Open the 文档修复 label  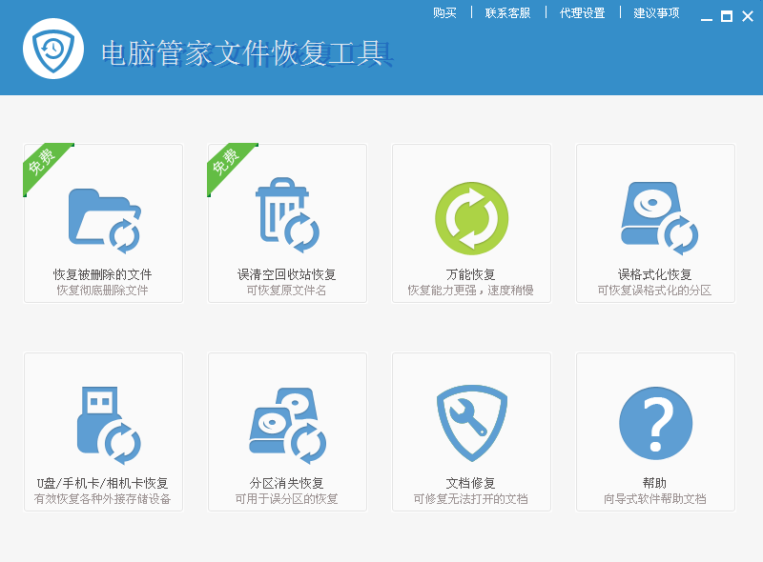click(x=470, y=483)
